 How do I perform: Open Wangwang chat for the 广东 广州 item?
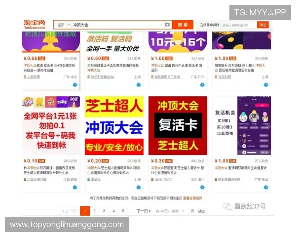tap(202, 84)
